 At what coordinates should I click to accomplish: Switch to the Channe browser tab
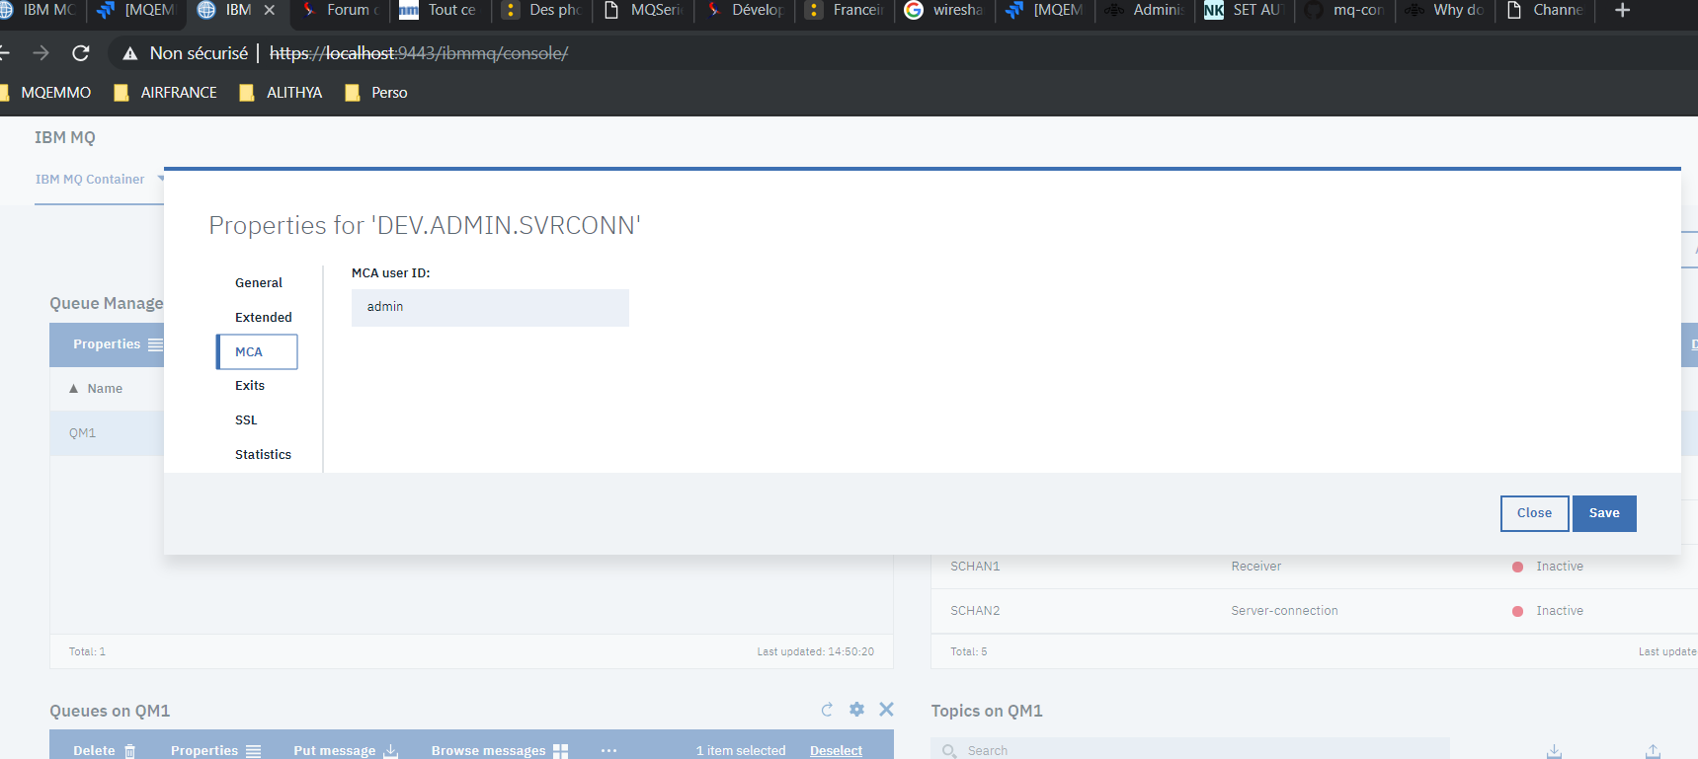point(1547,10)
